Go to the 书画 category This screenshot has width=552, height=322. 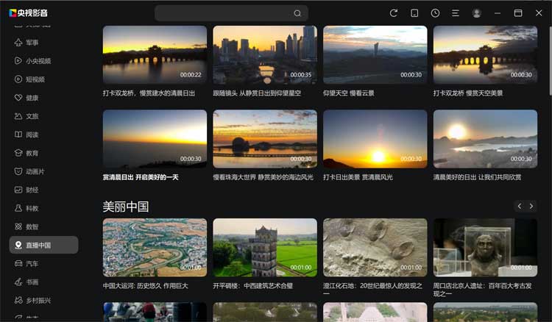(26, 282)
